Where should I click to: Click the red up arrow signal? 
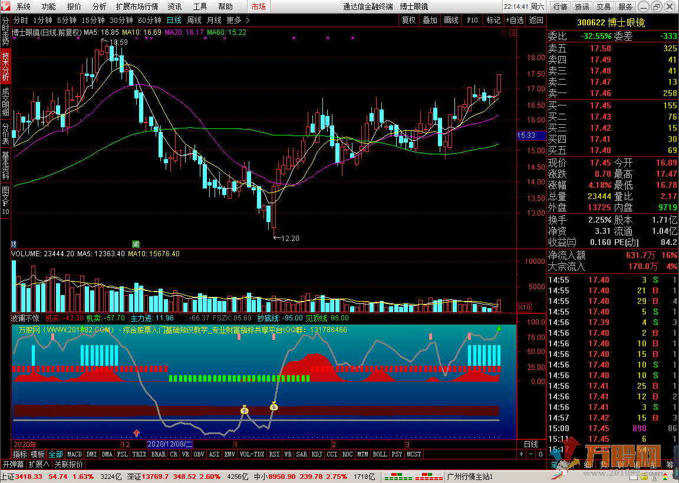coord(137,433)
